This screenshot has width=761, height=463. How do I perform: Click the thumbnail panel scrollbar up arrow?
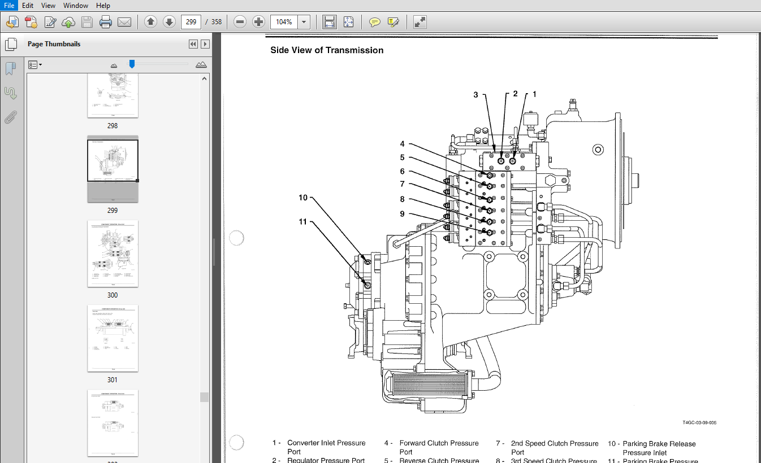tap(205, 79)
